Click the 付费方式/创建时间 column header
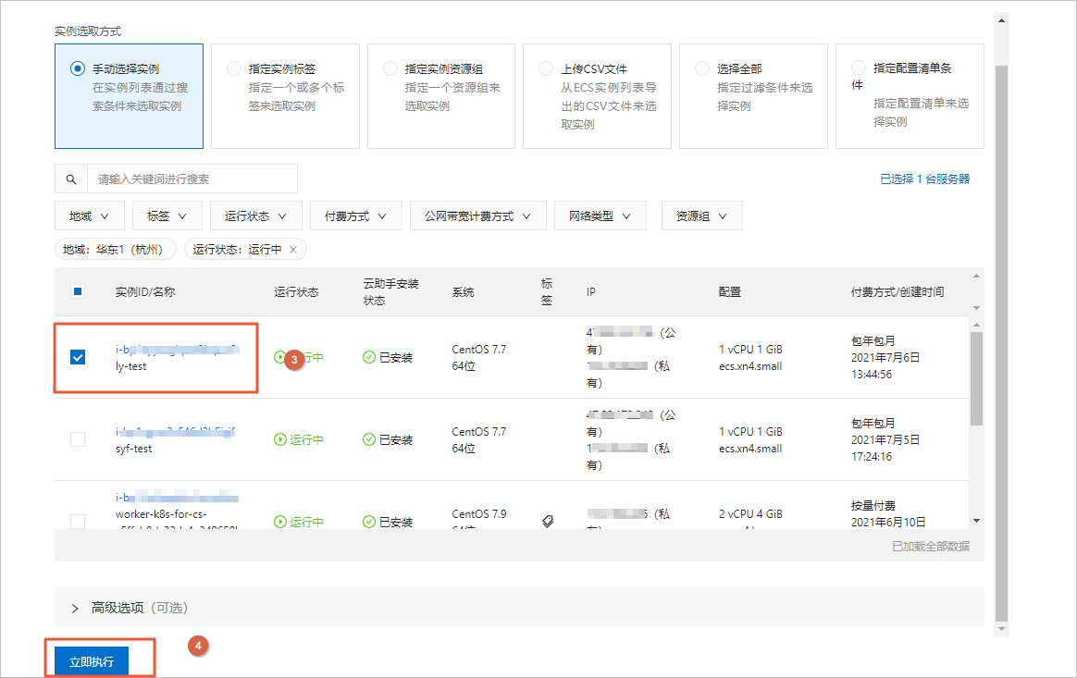This screenshot has height=678, width=1077. point(897,292)
